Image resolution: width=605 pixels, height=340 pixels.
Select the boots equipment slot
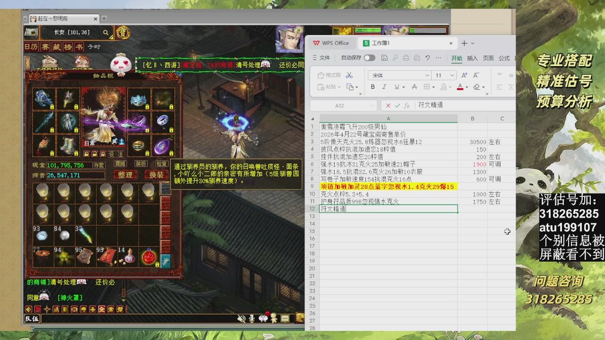coord(68,145)
